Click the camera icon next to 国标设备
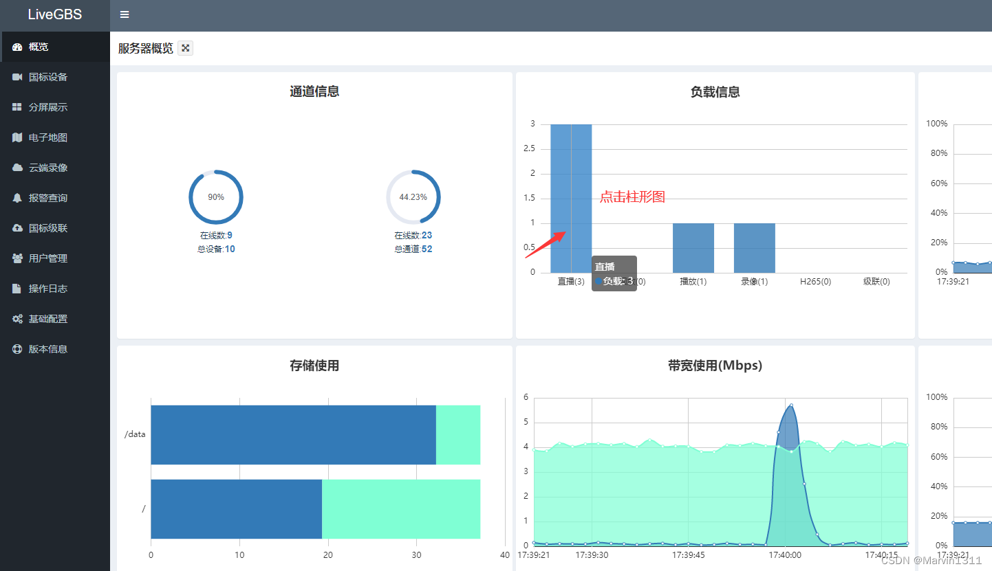This screenshot has height=571, width=992. pos(17,77)
